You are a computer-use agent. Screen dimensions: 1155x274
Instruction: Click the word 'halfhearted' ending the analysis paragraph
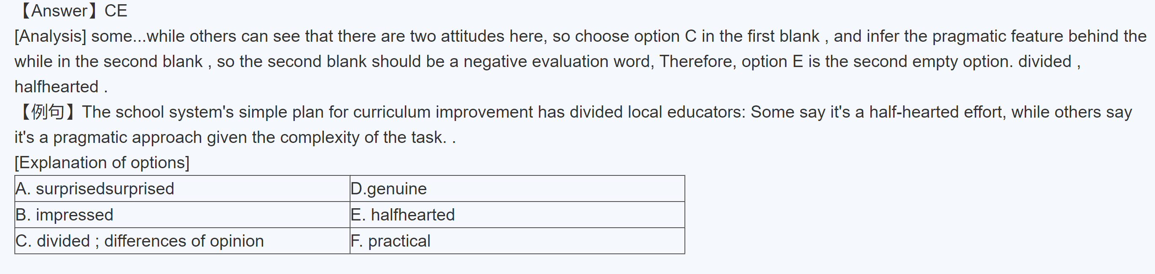[x=57, y=87]
